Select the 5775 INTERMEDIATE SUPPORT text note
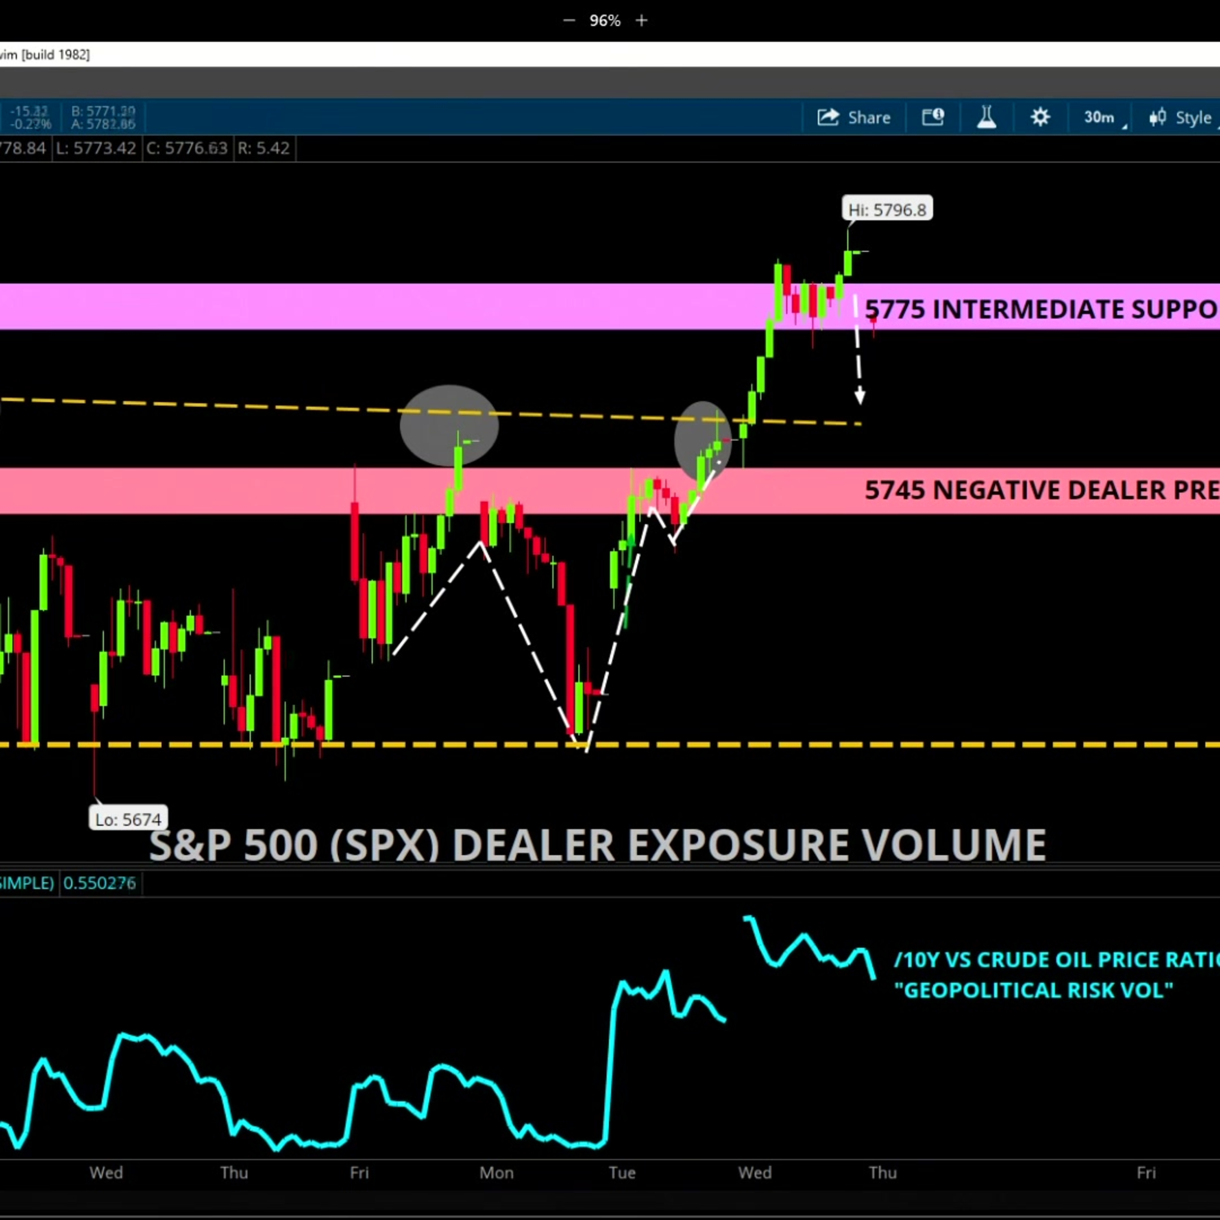The image size is (1220, 1220). [1042, 309]
